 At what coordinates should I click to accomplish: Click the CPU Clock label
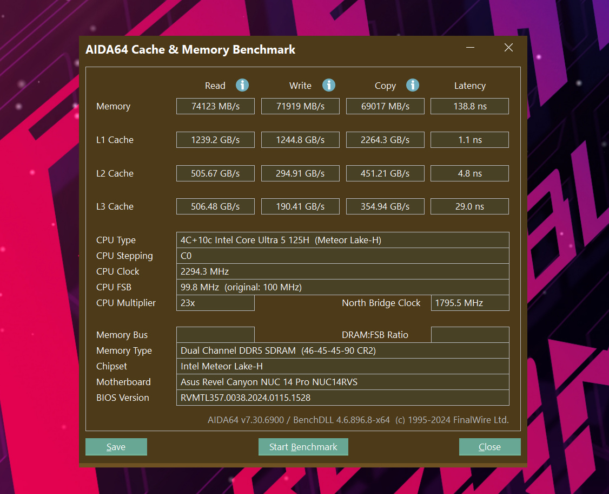118,271
